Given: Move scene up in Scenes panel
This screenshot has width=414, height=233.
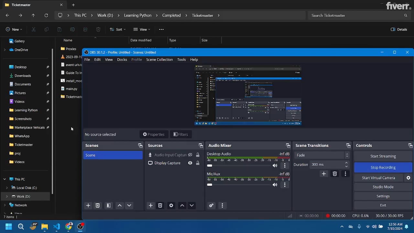Looking at the screenshot, I should tap(120, 205).
